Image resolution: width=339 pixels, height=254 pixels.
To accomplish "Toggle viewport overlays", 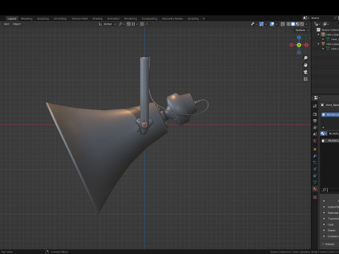I will click(x=272, y=24).
